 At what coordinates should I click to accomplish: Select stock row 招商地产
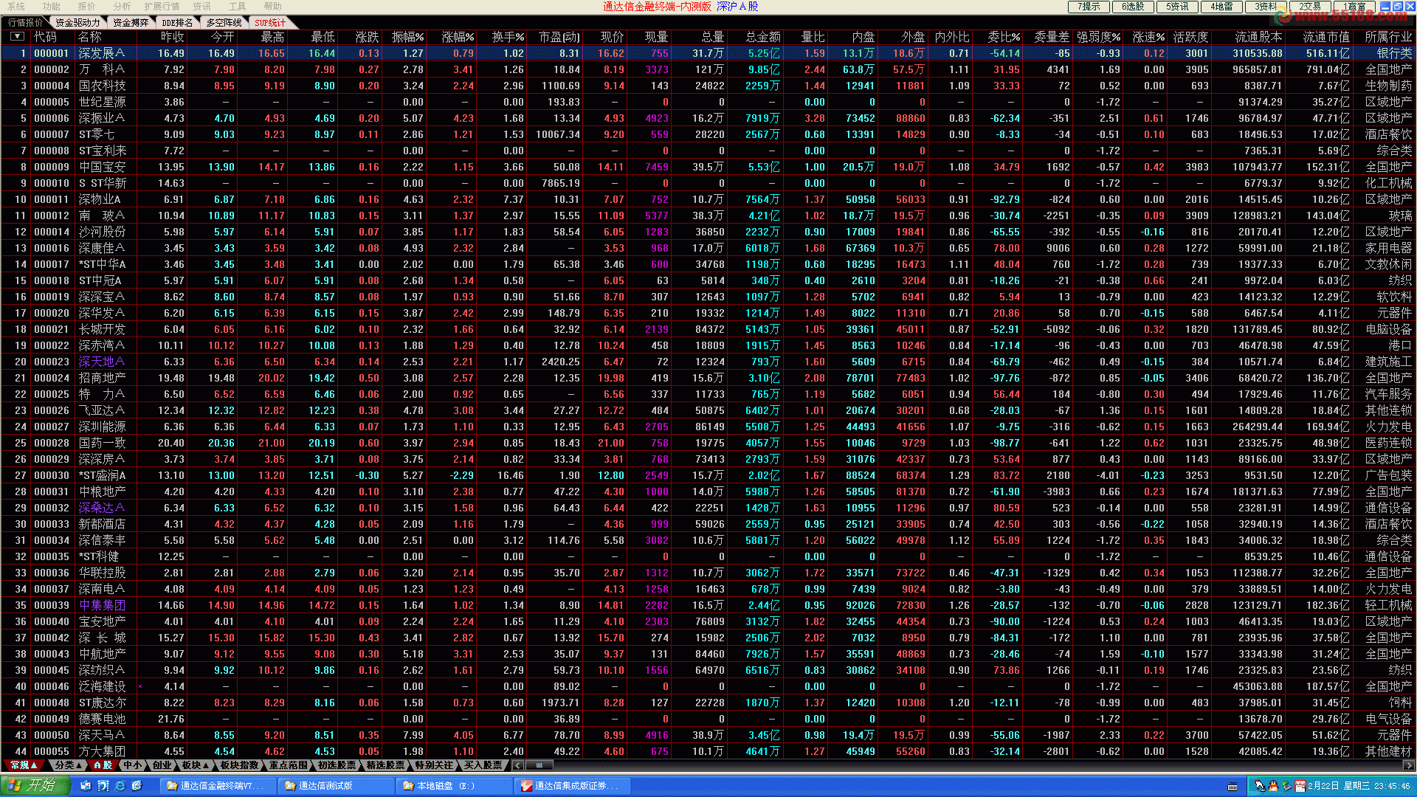coord(708,378)
